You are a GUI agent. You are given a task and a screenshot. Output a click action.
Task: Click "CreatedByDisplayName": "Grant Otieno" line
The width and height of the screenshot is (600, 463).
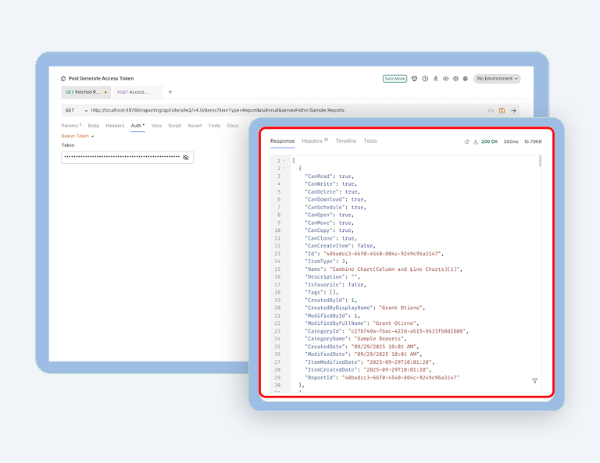365,308
